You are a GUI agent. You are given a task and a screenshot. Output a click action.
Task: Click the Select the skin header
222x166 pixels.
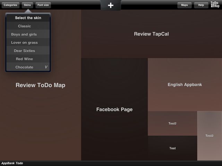[x=28, y=18]
